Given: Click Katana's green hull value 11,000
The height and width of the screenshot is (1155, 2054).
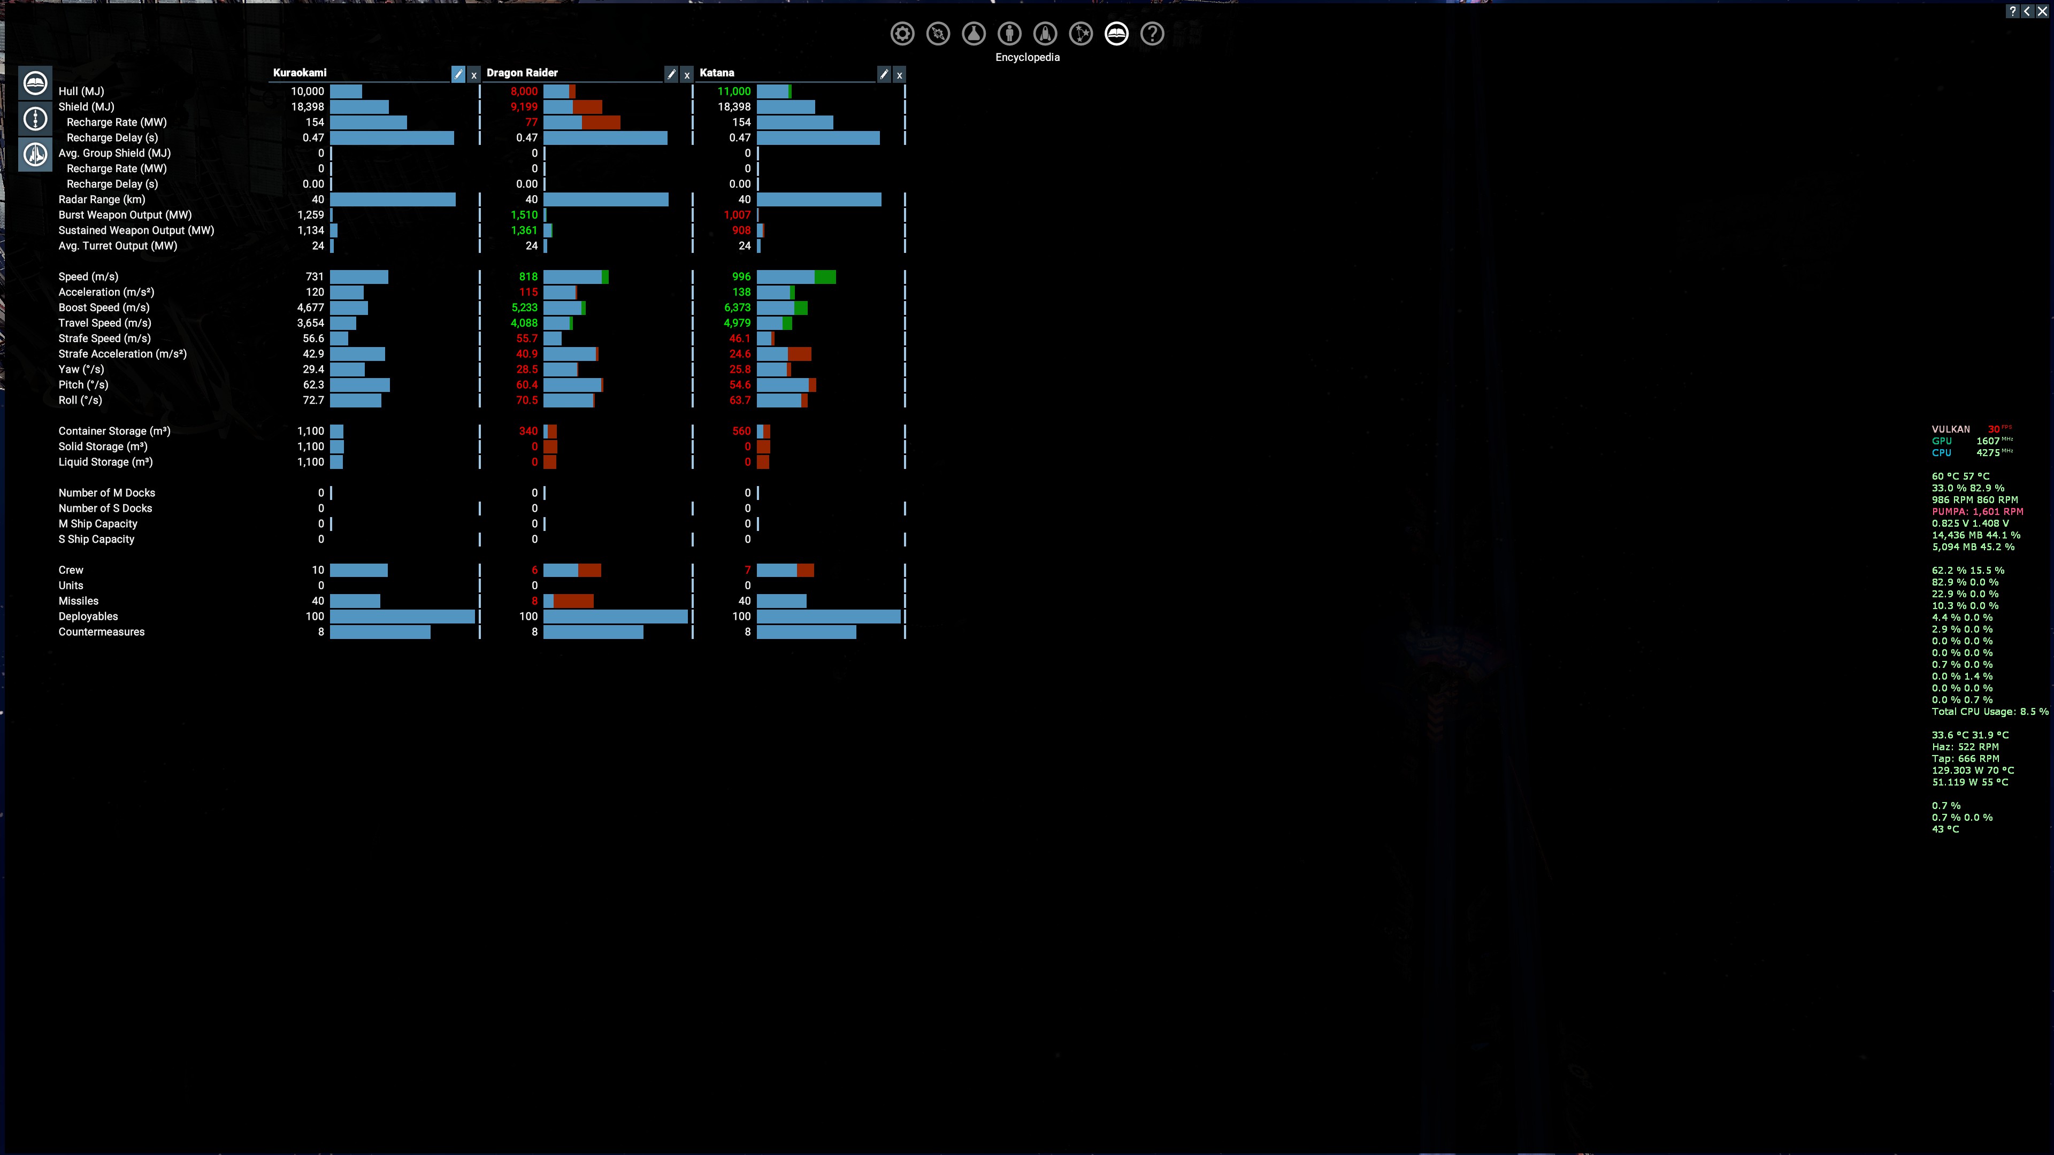Looking at the screenshot, I should tap(734, 91).
